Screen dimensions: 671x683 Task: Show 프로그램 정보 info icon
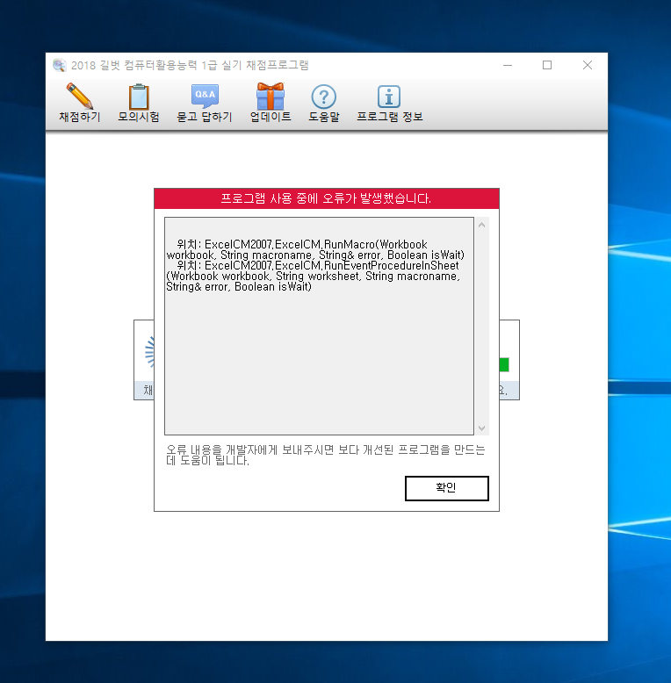tap(389, 97)
